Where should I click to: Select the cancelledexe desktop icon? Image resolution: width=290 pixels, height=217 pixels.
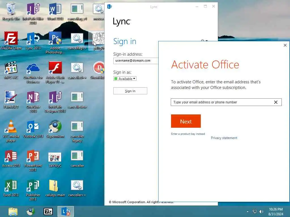pyautogui.click(x=77, y=99)
